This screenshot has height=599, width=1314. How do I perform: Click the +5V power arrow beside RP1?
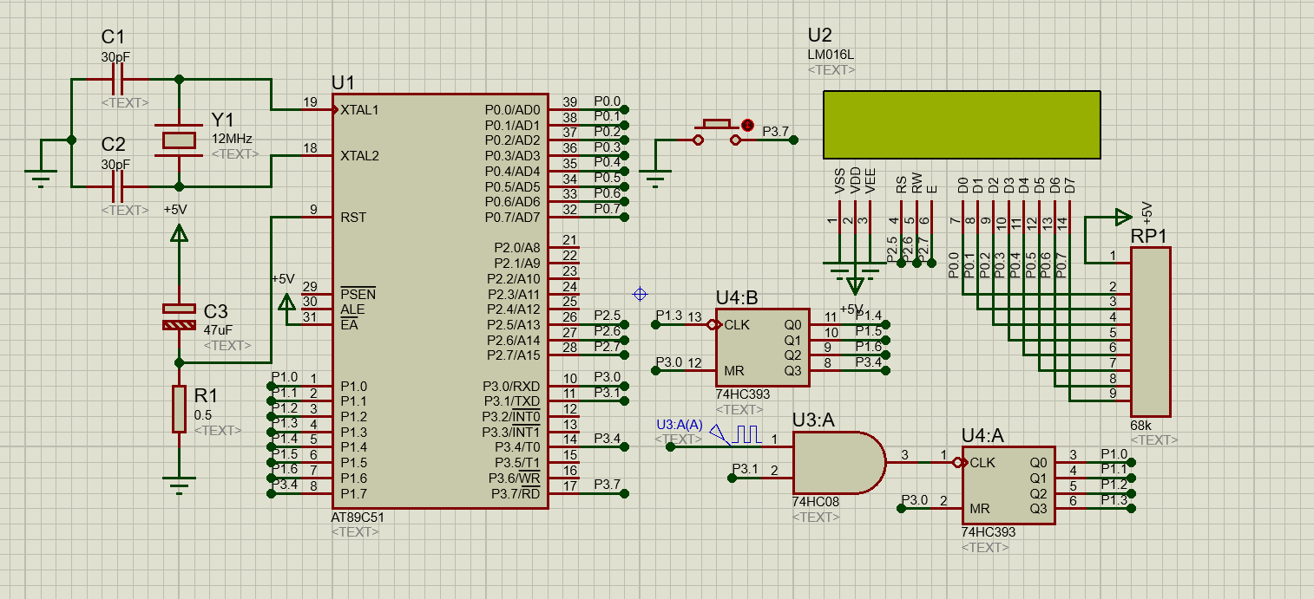1124,216
